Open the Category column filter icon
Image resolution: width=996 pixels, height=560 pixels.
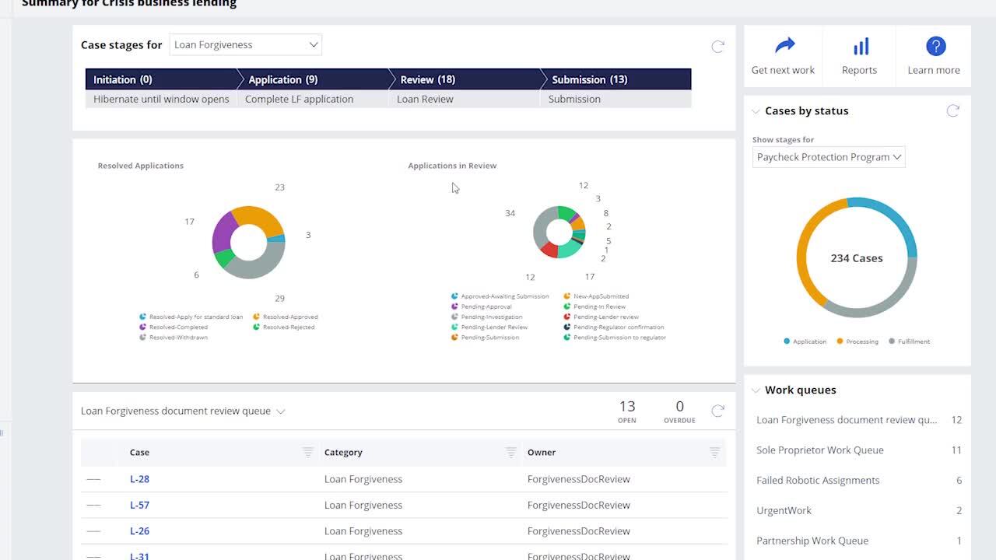click(510, 453)
